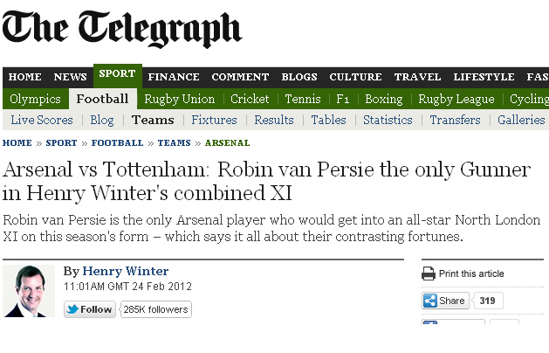Screen dimensions: 549x353
Task: Click the printer icon beside Print this article
Action: 429,273
